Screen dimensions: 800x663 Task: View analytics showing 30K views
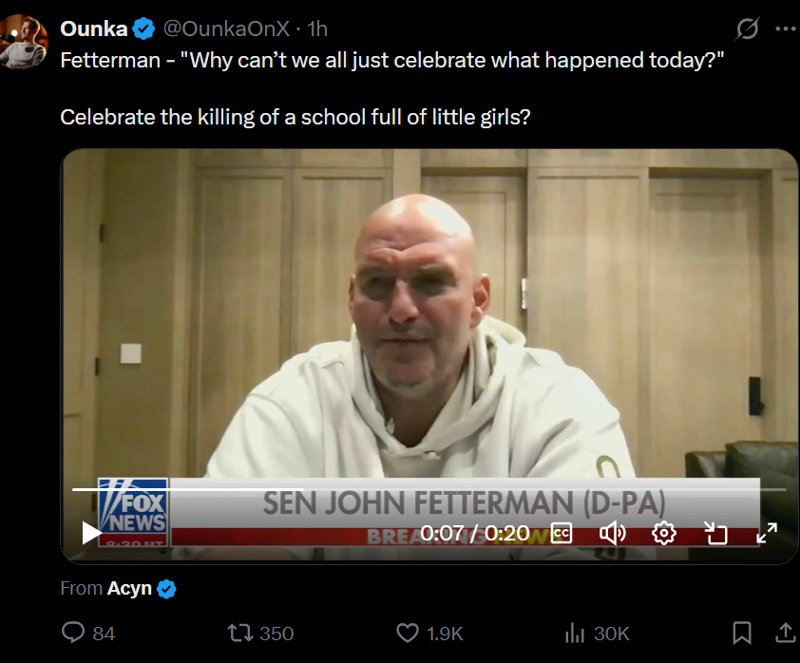(575, 633)
